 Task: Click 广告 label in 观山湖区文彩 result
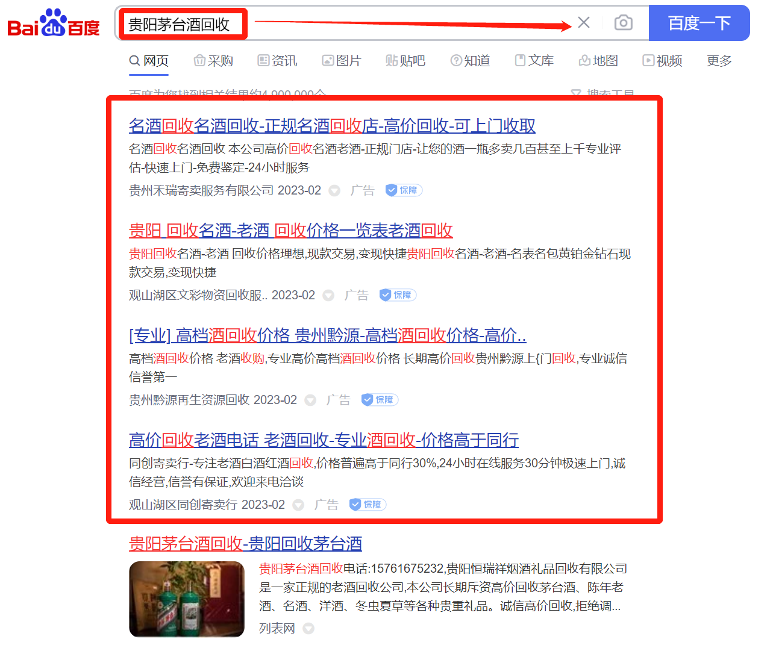click(357, 295)
